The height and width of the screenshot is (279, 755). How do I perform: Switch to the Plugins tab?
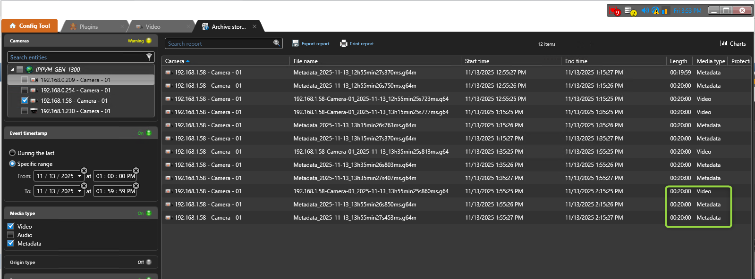pos(88,27)
